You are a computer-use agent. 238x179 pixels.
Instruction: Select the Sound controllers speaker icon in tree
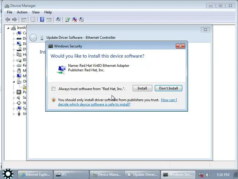point(19,98)
